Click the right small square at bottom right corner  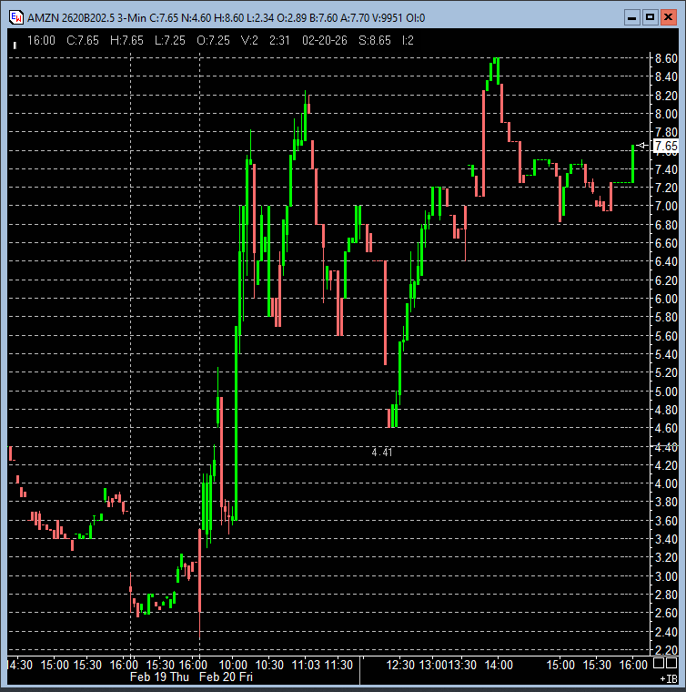672,665
